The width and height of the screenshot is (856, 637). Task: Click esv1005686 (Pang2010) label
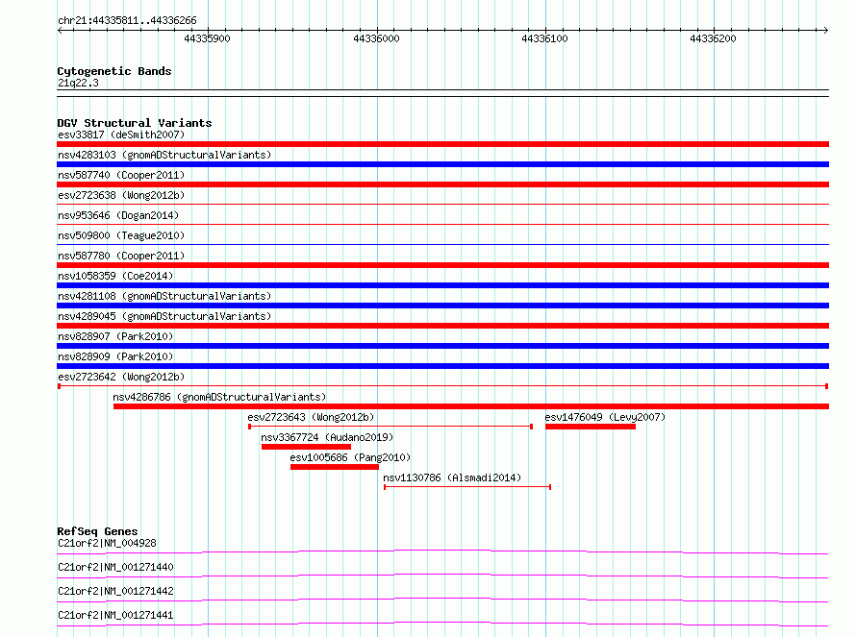click(x=350, y=457)
